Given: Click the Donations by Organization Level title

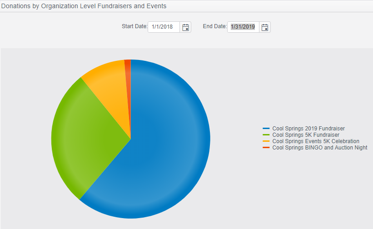Looking at the screenshot, I should click(84, 6).
